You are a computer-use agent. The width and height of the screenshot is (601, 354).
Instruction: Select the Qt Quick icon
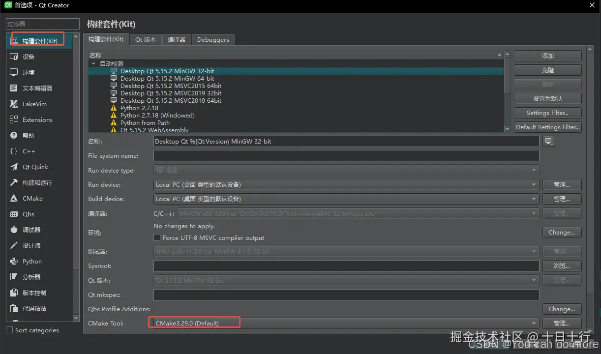(x=14, y=167)
